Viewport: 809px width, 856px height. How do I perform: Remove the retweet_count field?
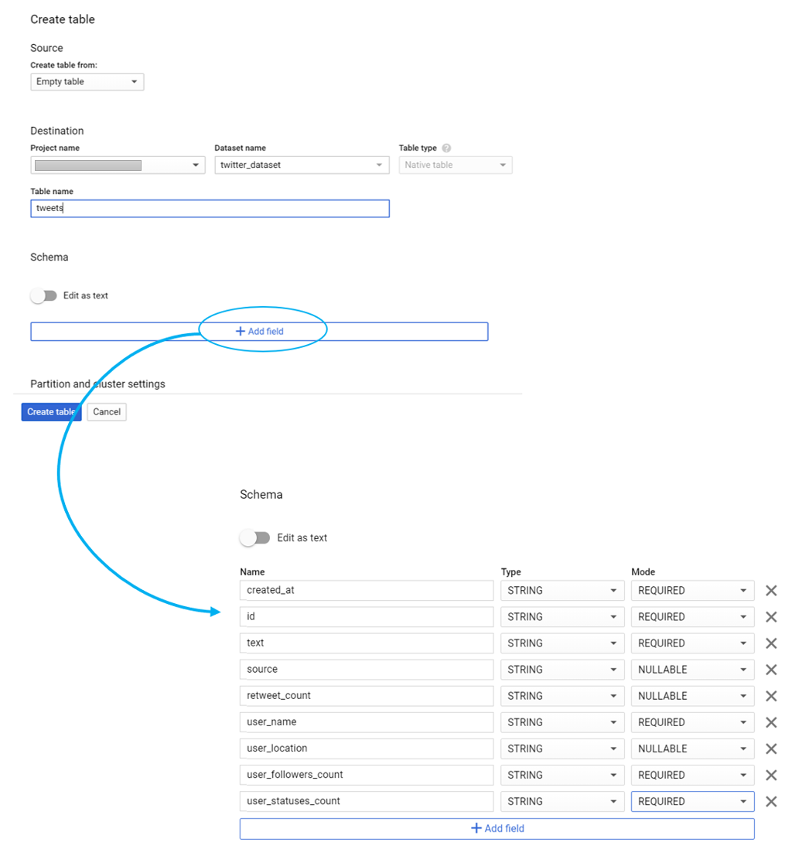click(771, 696)
